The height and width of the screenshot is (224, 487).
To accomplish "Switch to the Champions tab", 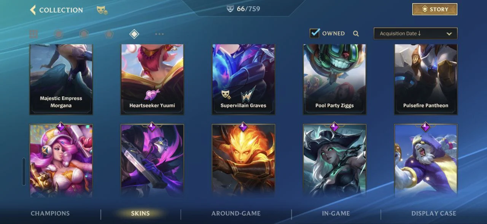I will point(50,213).
